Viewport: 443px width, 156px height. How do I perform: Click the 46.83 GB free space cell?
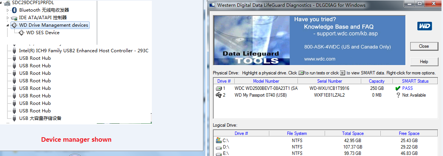click(x=409, y=154)
